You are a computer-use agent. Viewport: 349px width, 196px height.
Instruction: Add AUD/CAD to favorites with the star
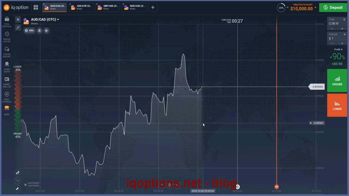46,30
